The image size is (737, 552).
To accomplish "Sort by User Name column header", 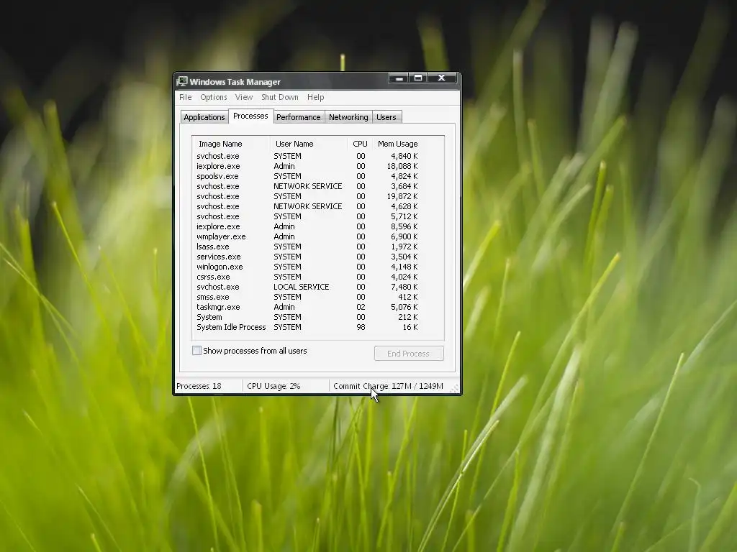I will tap(309, 144).
